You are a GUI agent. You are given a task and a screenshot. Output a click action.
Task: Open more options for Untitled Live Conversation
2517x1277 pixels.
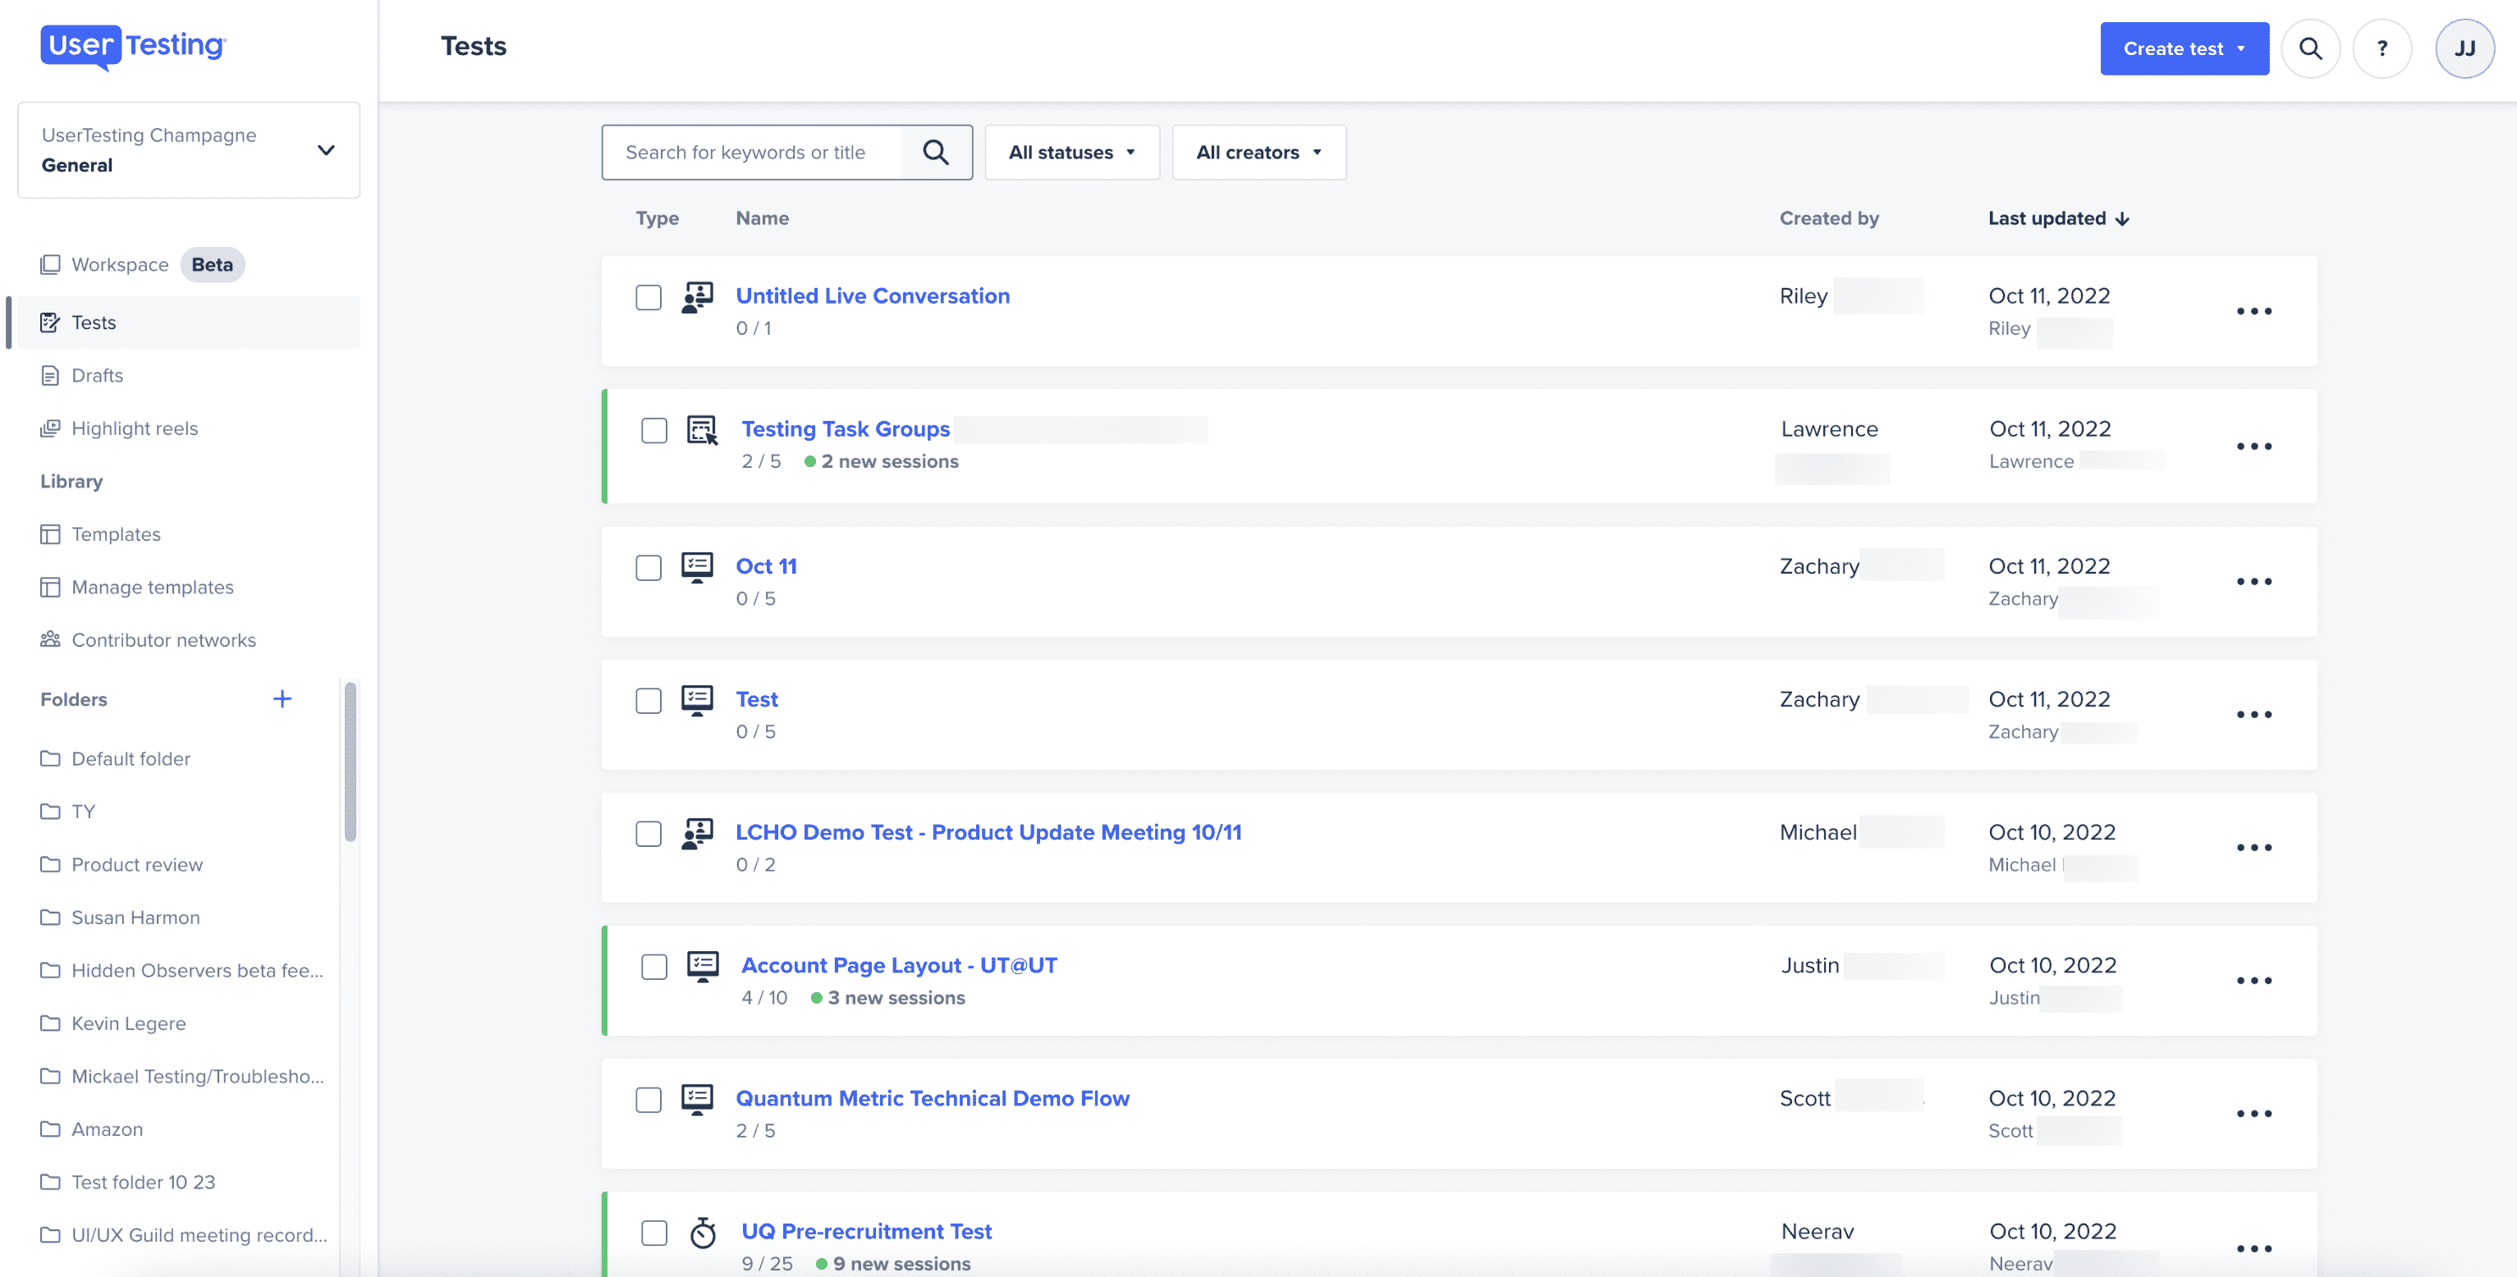pos(2254,312)
